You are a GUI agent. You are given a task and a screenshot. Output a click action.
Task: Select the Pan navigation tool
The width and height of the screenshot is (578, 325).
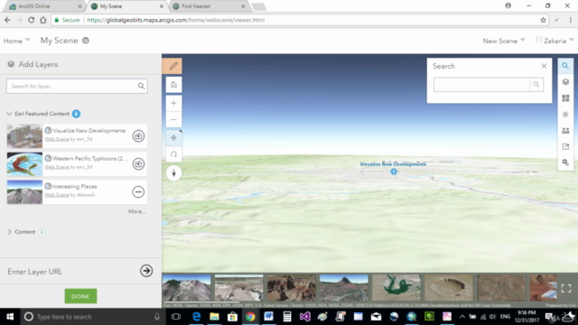[x=173, y=138]
